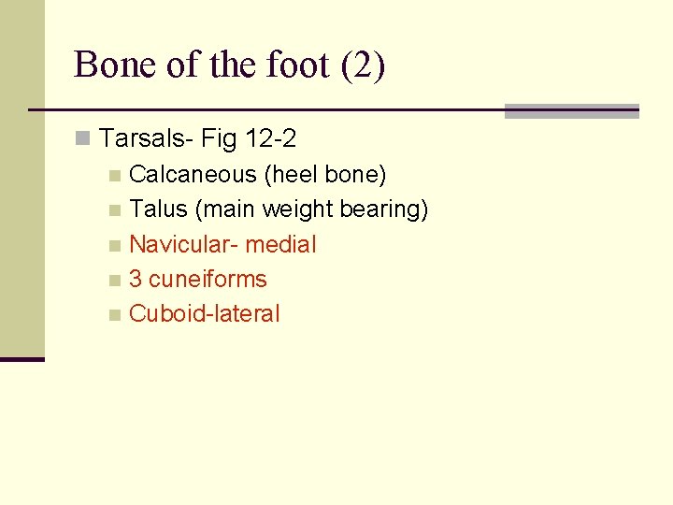Select the red Navicular- medial text

222,245
